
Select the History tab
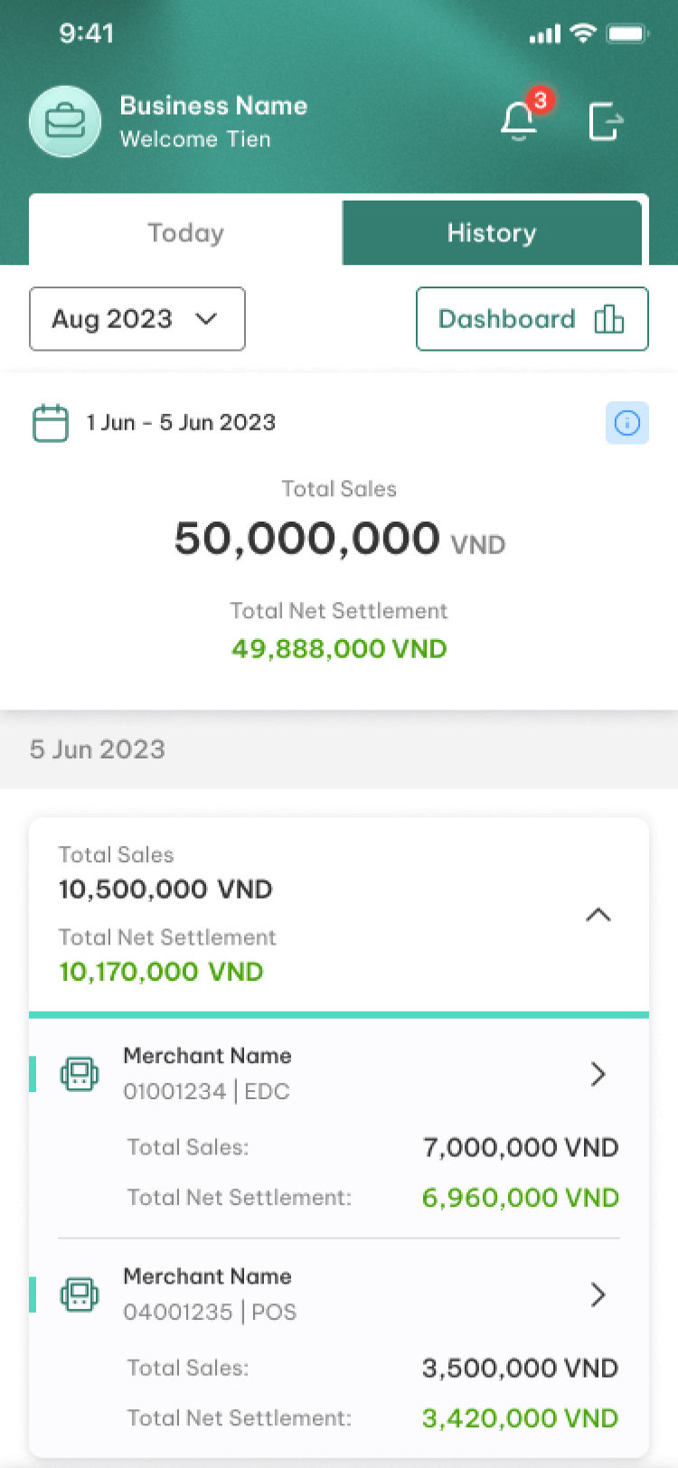tap(492, 233)
